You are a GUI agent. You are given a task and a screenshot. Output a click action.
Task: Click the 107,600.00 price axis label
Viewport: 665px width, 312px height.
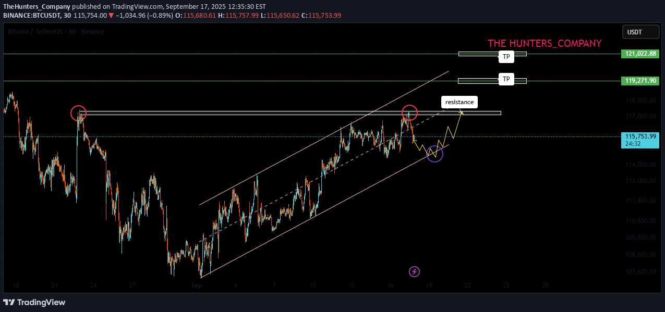point(640,272)
